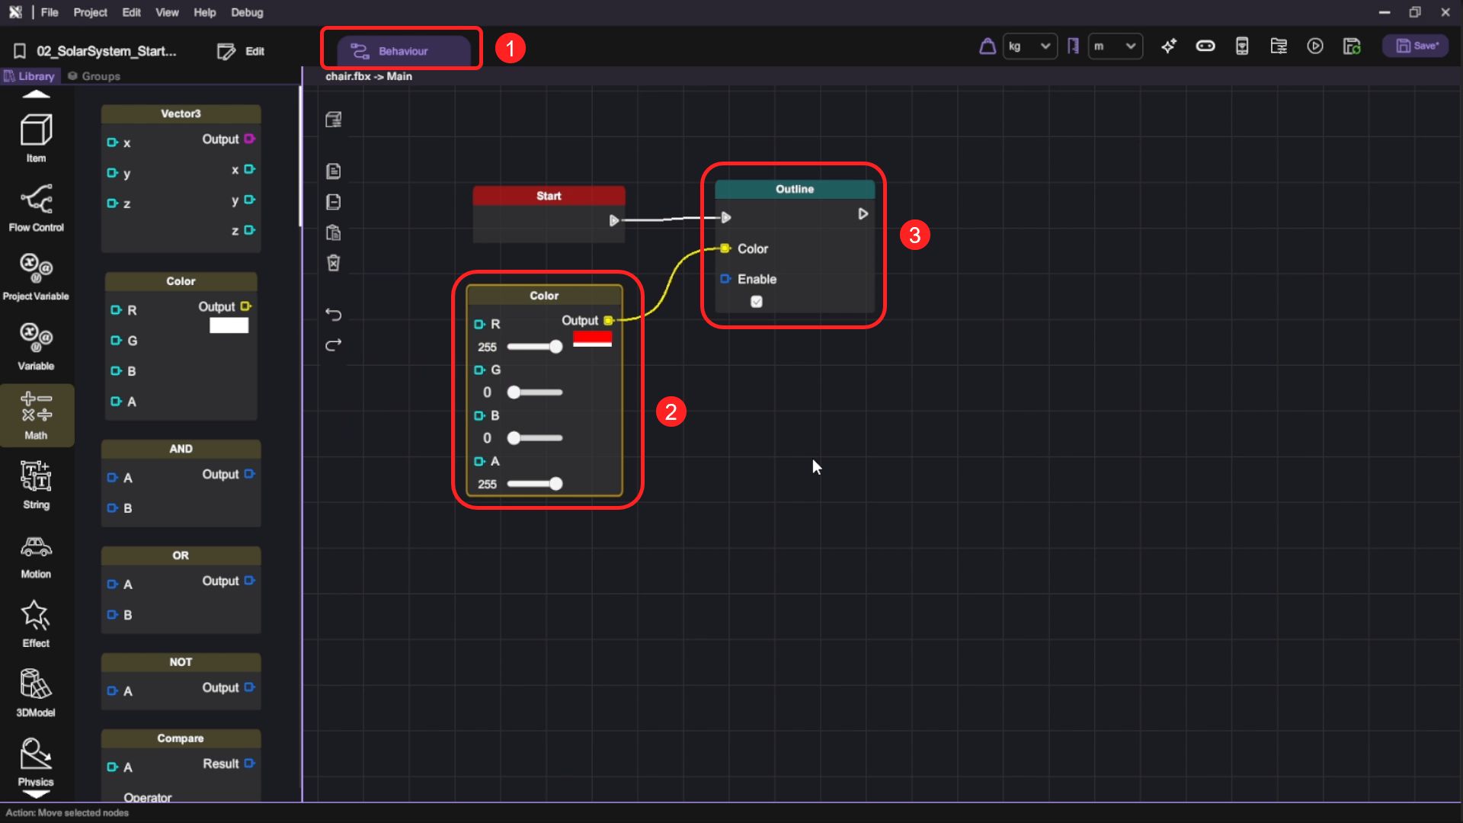Open the m length unit dropdown

point(1115,46)
